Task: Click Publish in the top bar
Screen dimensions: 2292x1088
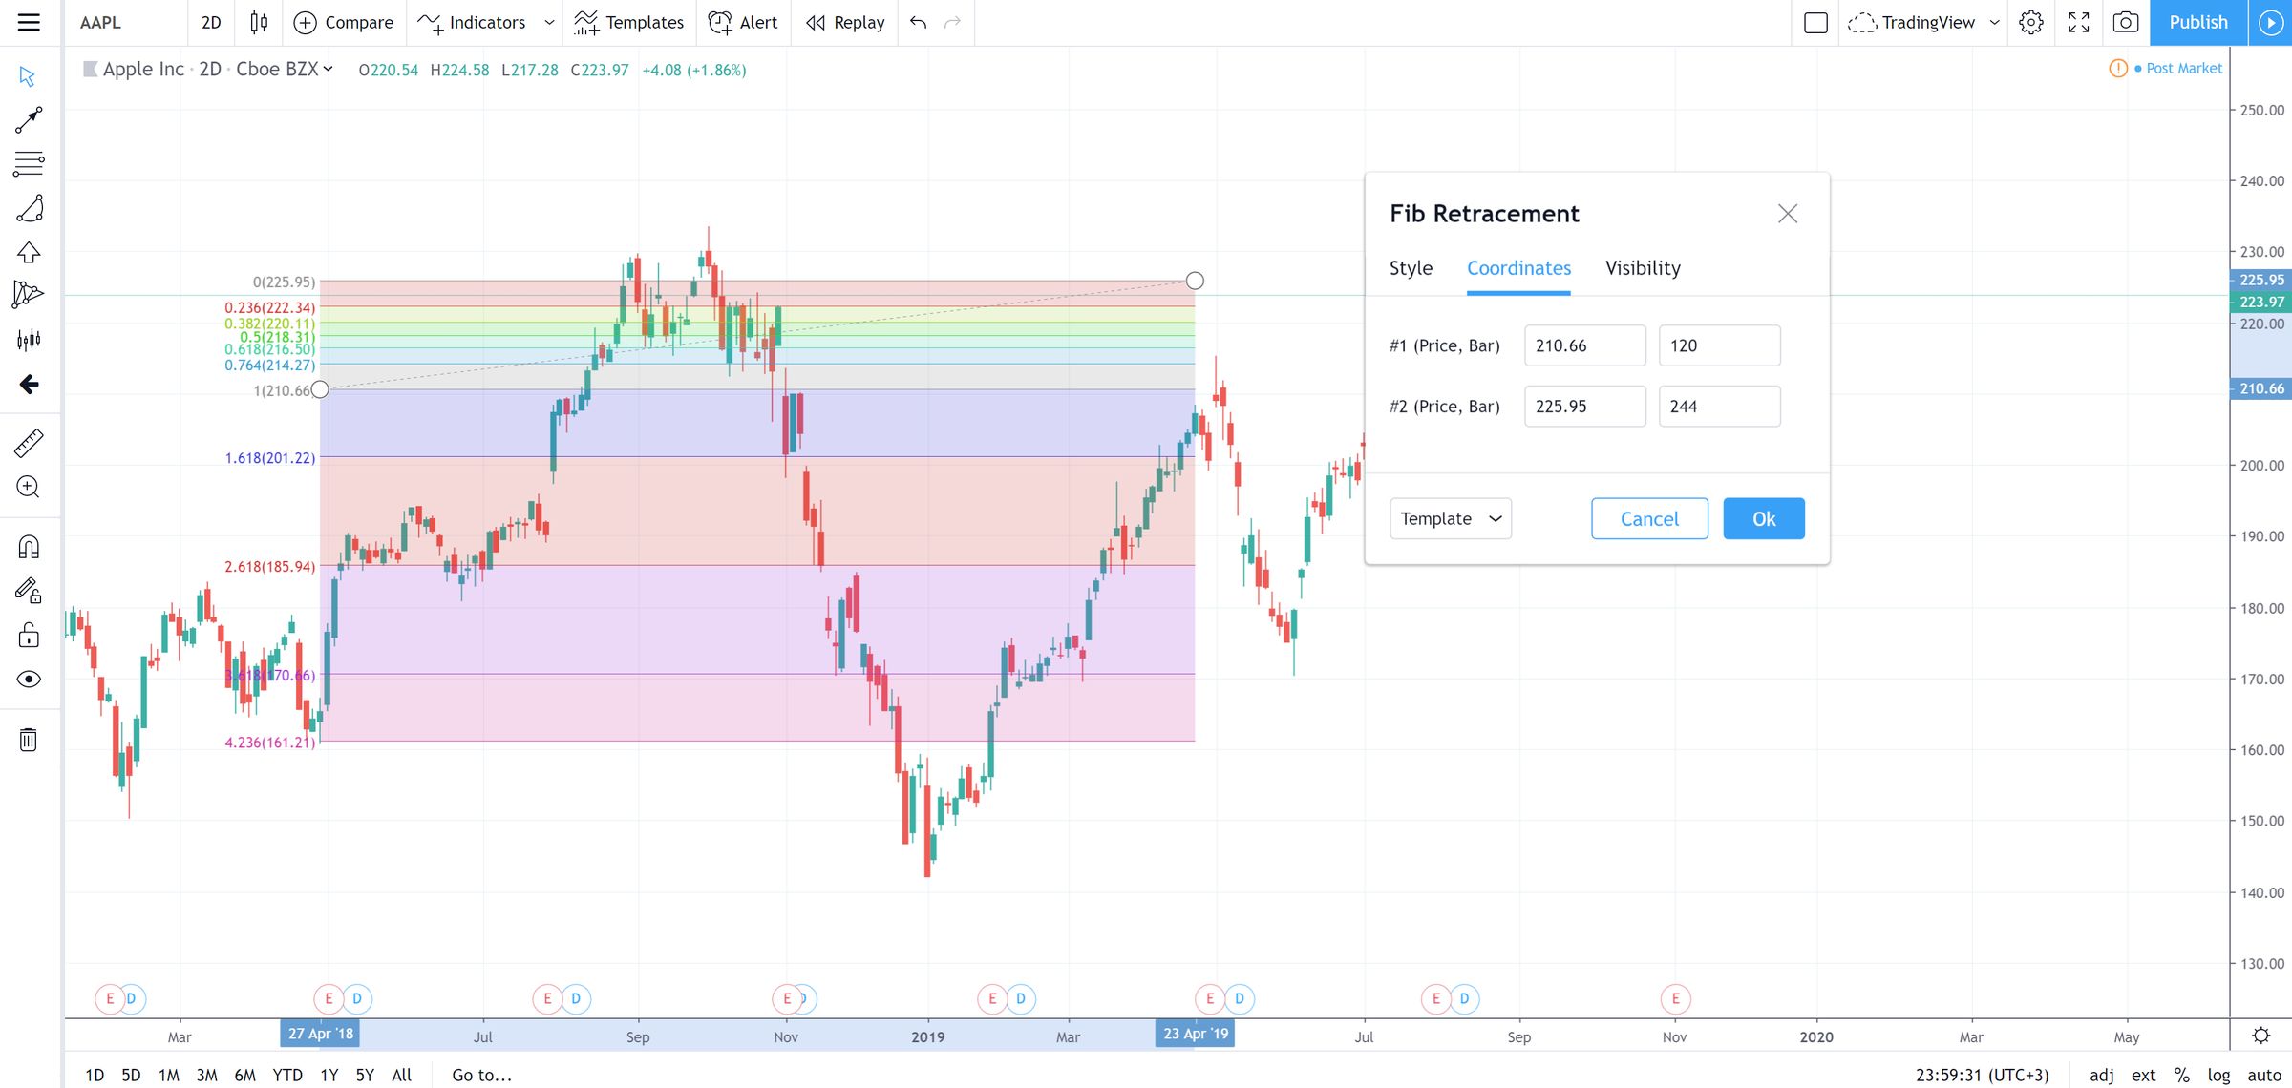Action: click(x=2198, y=22)
